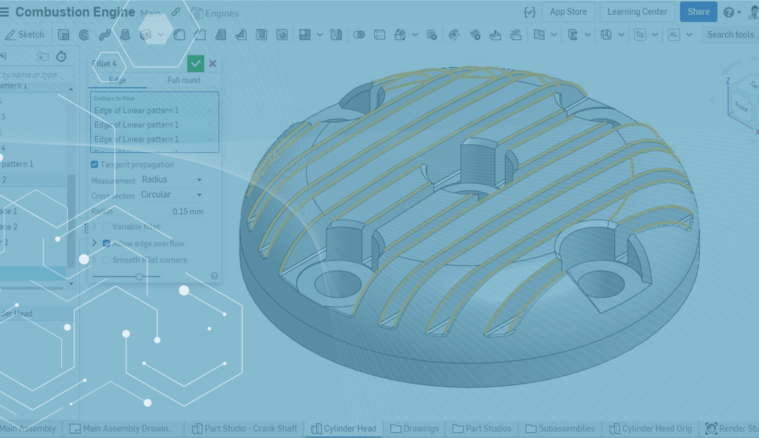Choose the Loft tool
Image resolution: width=759 pixels, height=438 pixels.
point(125,35)
